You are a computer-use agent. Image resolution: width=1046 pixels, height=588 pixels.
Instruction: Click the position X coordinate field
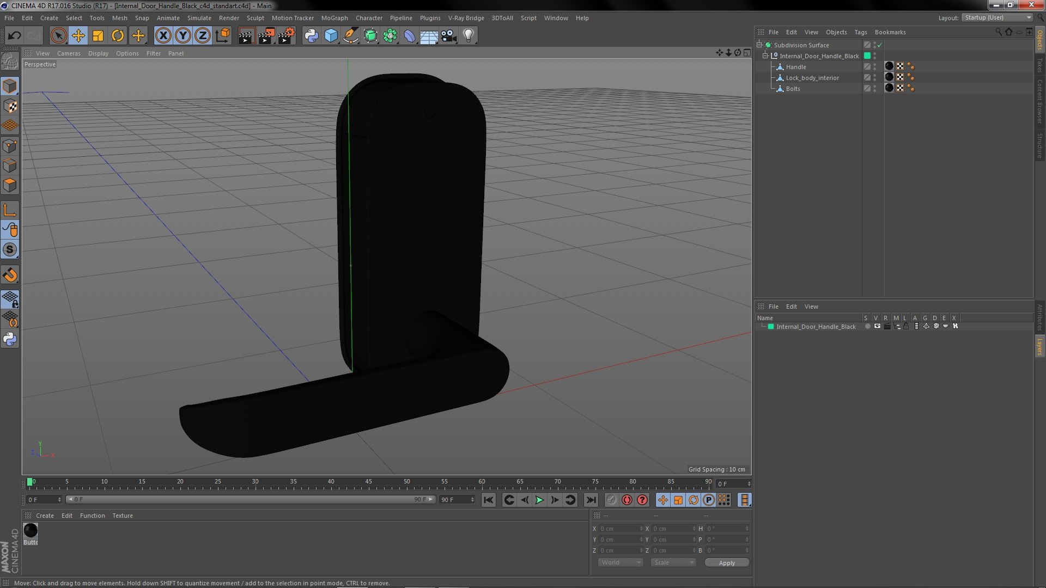pos(621,529)
